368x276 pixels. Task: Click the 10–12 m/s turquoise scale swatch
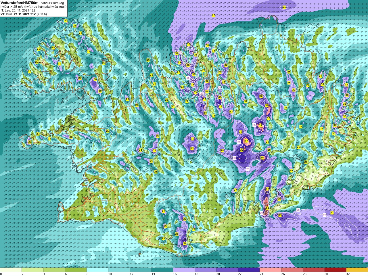click(x=119, y=270)
